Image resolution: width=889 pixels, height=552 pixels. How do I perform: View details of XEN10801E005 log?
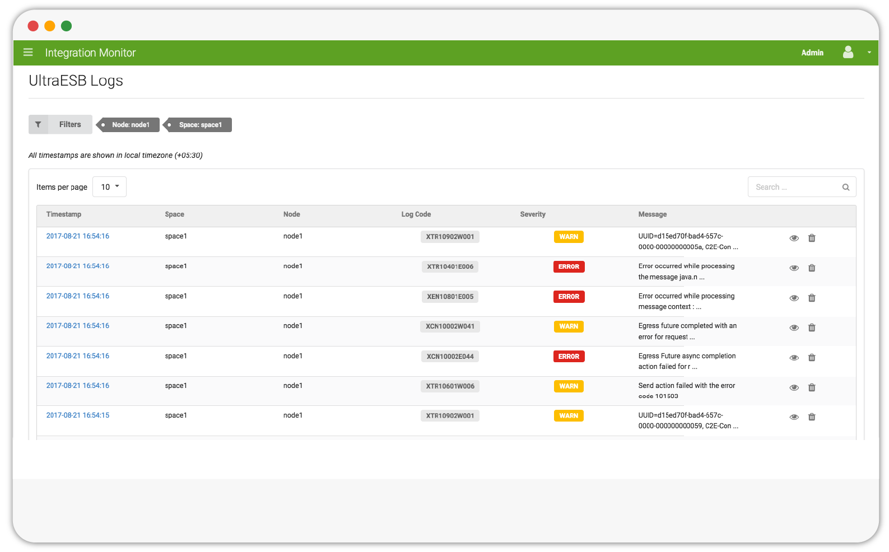(794, 298)
